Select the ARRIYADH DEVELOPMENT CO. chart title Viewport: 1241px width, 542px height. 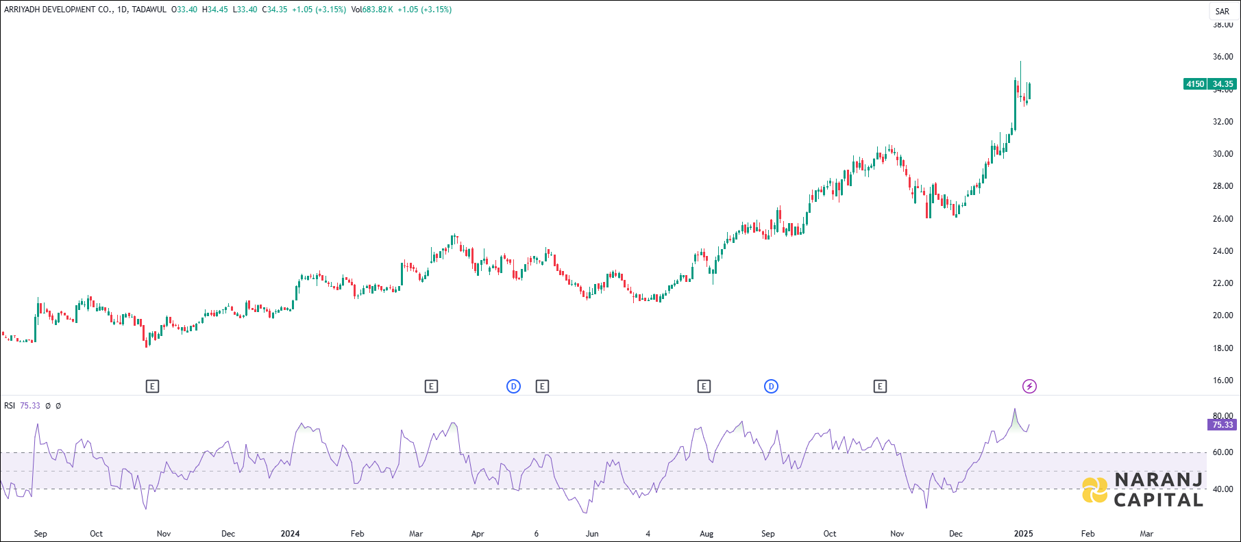click(x=58, y=10)
